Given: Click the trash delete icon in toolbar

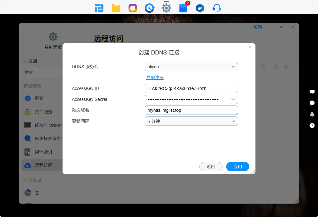Looking at the screenshot, I should [286, 66].
